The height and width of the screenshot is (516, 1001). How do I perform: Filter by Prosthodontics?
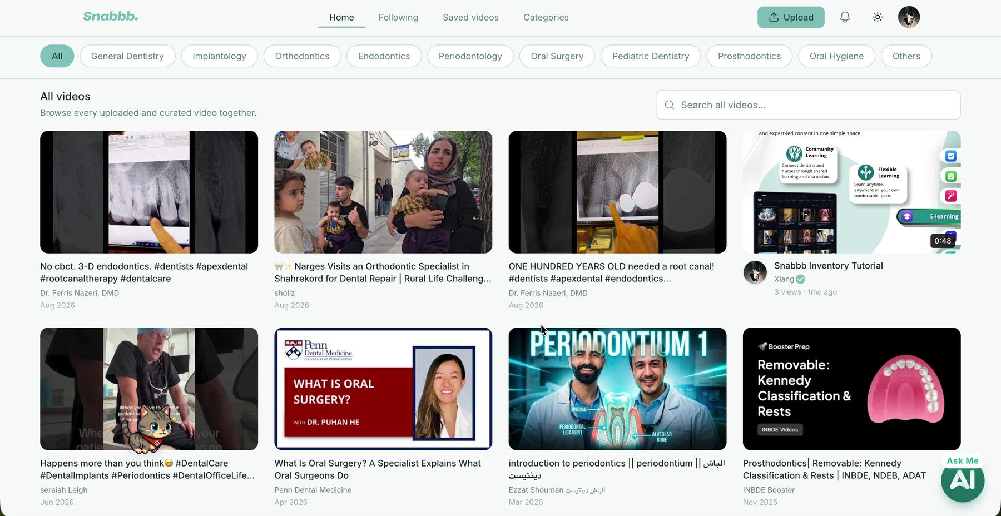click(749, 56)
